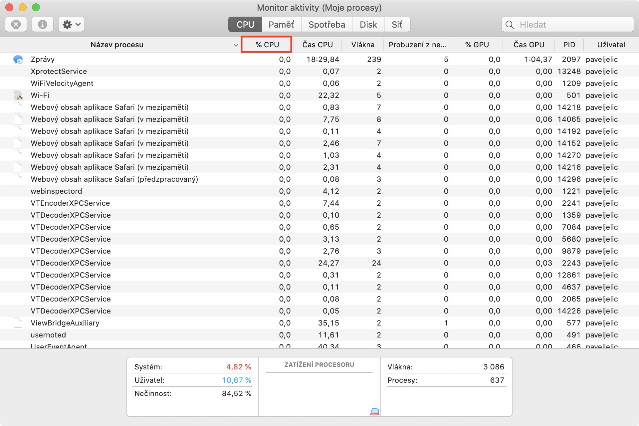Toggle sort arrow on Název procesu column
This screenshot has width=639, height=426.
coord(236,45)
